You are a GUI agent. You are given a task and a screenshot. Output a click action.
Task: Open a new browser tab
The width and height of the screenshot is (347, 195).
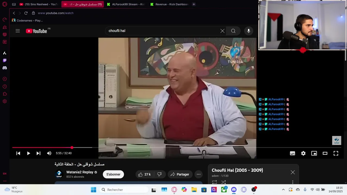click(x=194, y=4)
